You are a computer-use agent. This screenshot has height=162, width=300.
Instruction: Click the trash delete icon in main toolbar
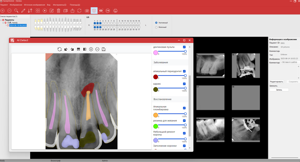tap(59, 11)
